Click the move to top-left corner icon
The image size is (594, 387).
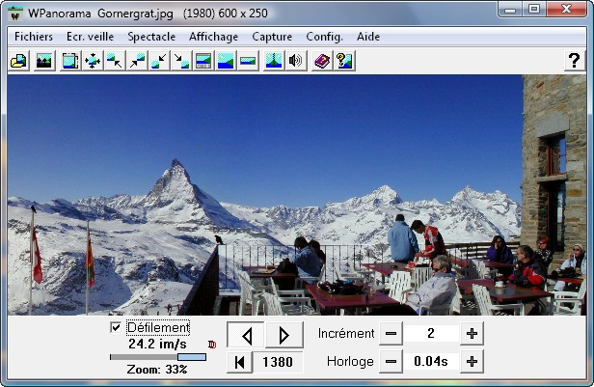click(115, 61)
